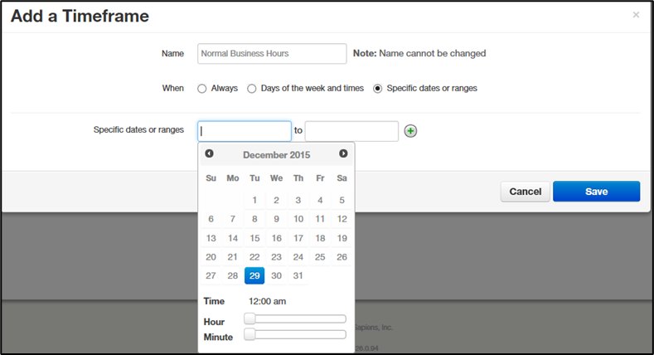This screenshot has width=654, height=355.
Task: Select December 12 in the calendar
Action: (342, 219)
